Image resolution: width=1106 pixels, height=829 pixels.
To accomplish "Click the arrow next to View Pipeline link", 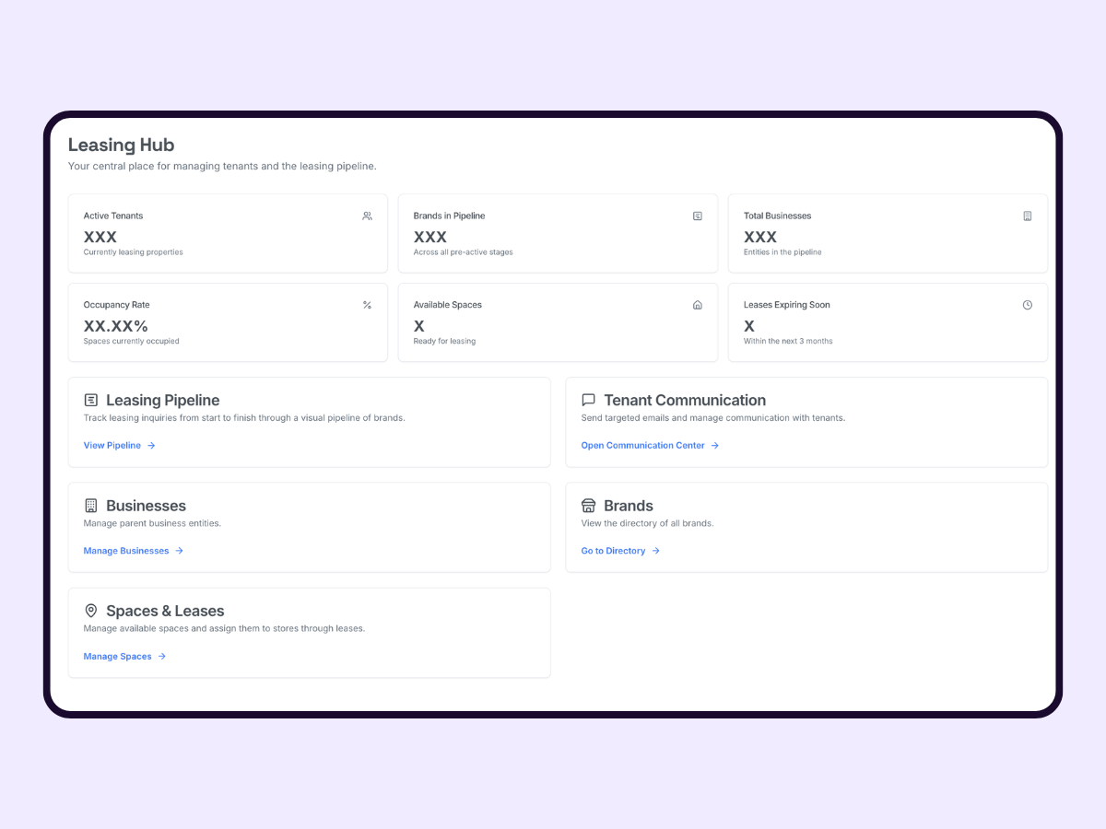I will pos(151,445).
